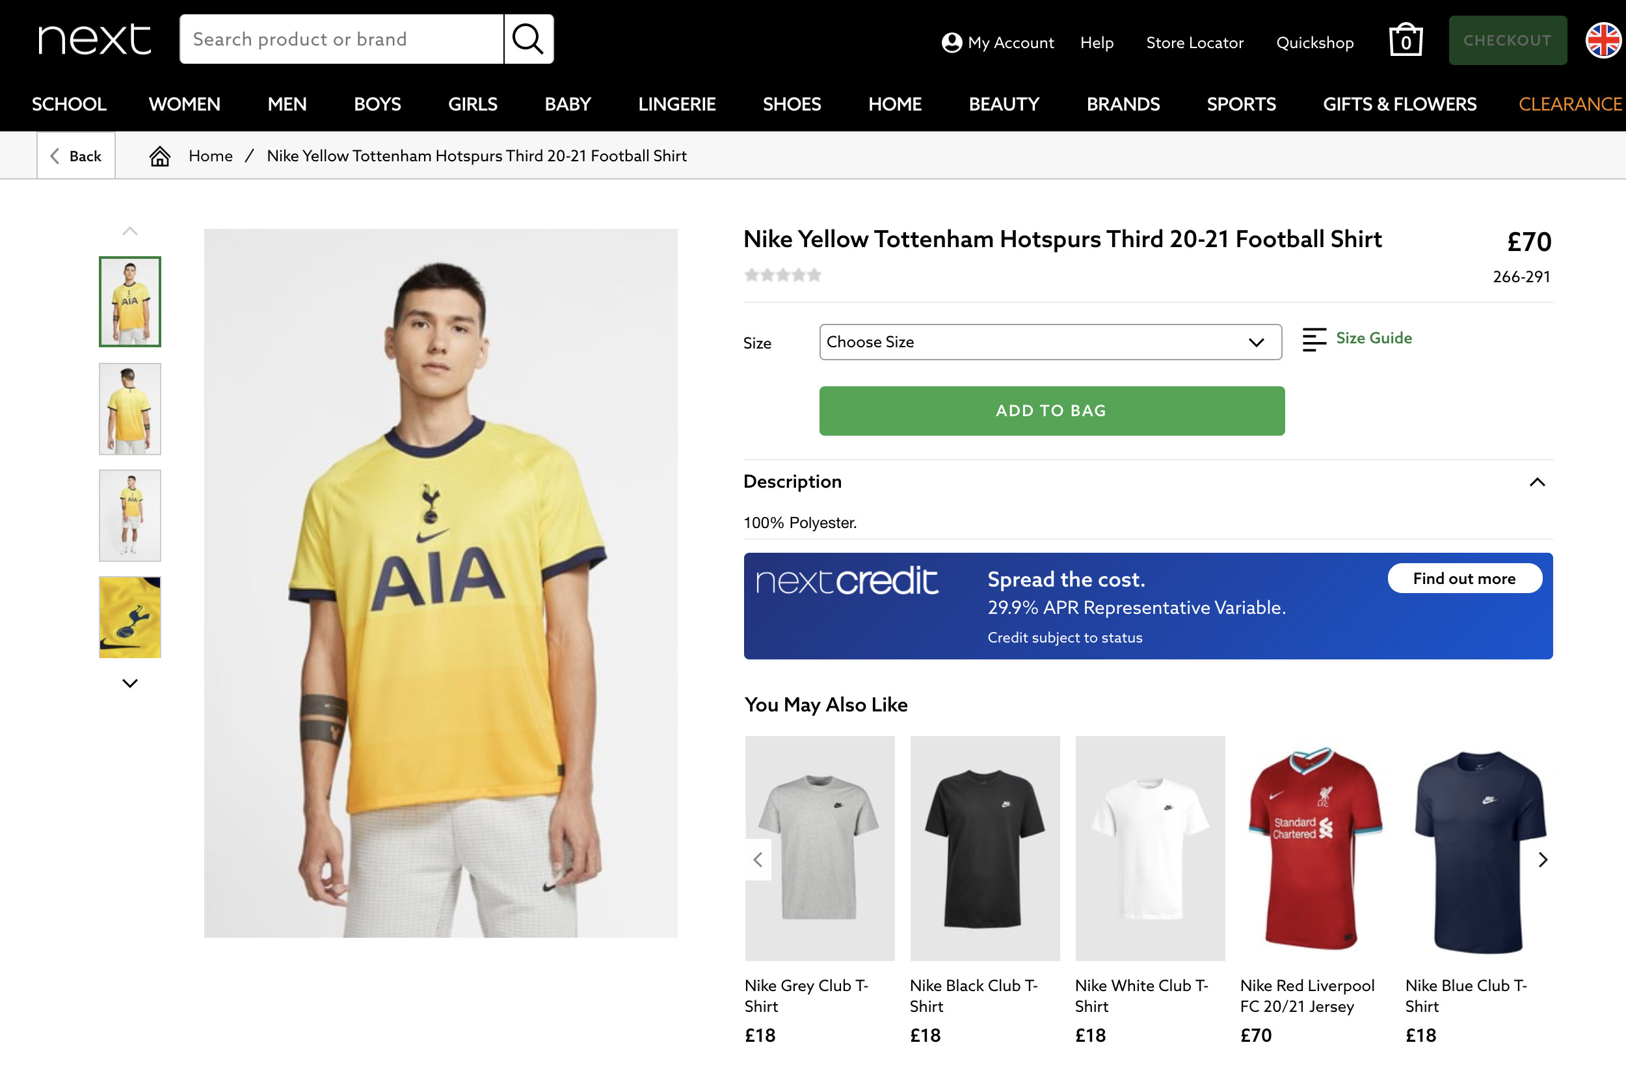The image size is (1626, 1073).
Task: Click the search product or brand field
Action: pos(341,39)
